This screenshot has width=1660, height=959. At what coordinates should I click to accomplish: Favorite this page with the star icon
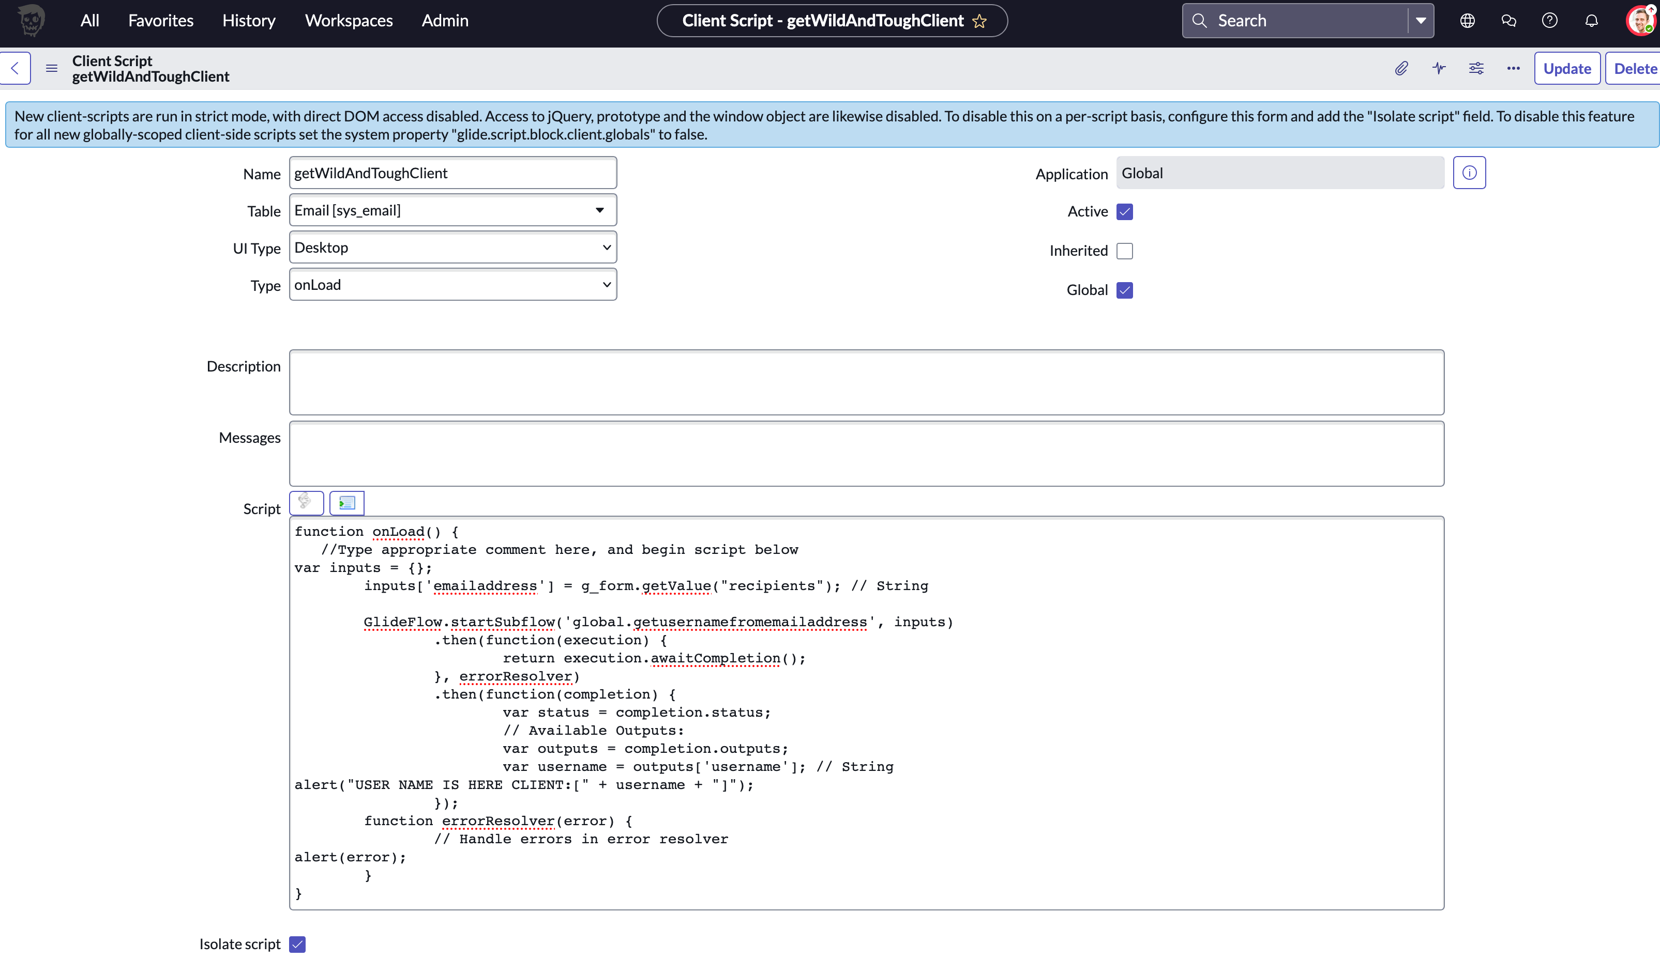coord(979,21)
